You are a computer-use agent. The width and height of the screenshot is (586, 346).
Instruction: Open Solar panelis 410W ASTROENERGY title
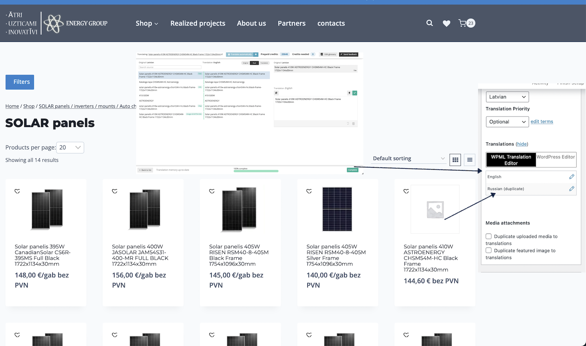pyautogui.click(x=431, y=258)
